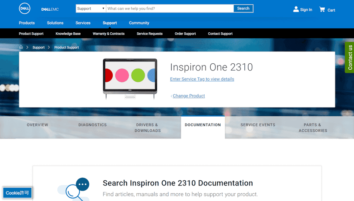Click the Sign In text link

click(306, 9)
